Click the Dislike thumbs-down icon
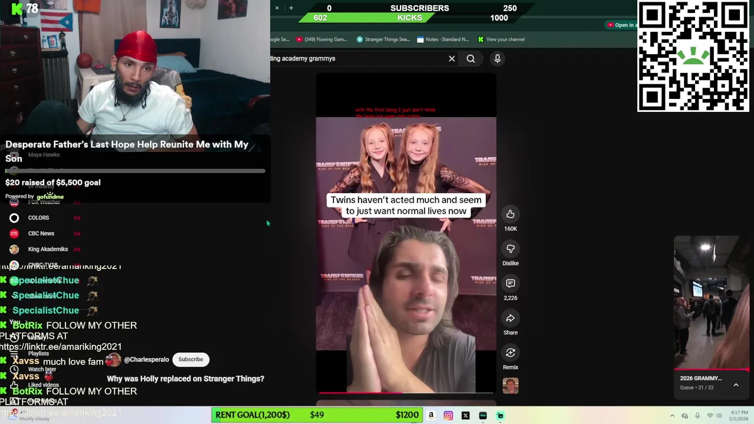Viewport: 754px width, 424px height. click(510, 249)
